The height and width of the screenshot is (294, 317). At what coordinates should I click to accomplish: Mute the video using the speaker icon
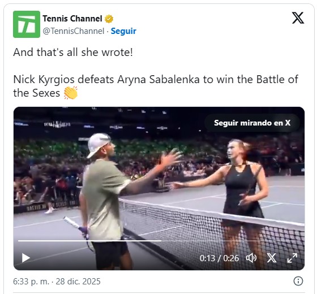pyautogui.click(x=251, y=258)
